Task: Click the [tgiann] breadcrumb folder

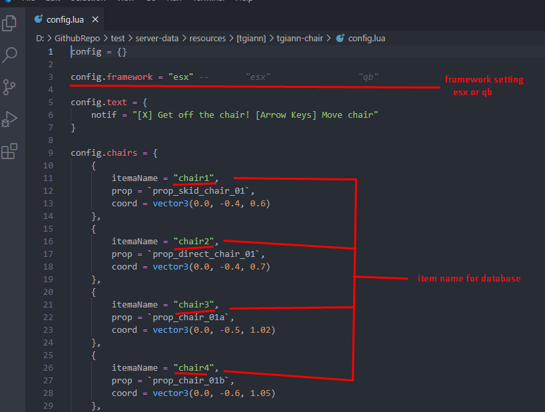Action: click(253, 39)
